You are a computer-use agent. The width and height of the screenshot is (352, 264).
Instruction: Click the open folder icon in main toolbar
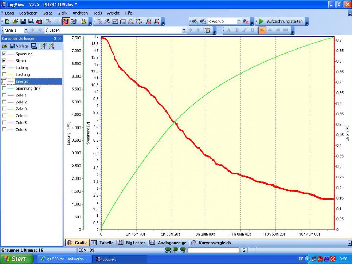click(x=15, y=21)
